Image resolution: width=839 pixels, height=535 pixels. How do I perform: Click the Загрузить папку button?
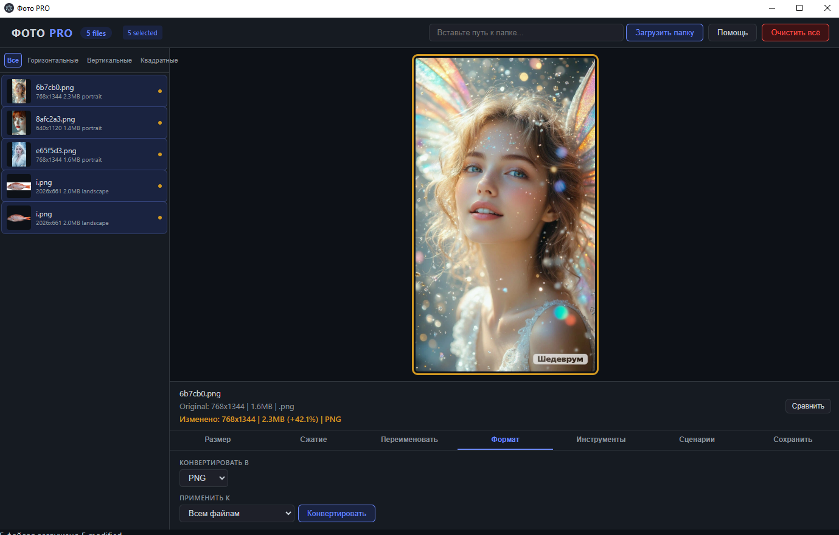664,32
